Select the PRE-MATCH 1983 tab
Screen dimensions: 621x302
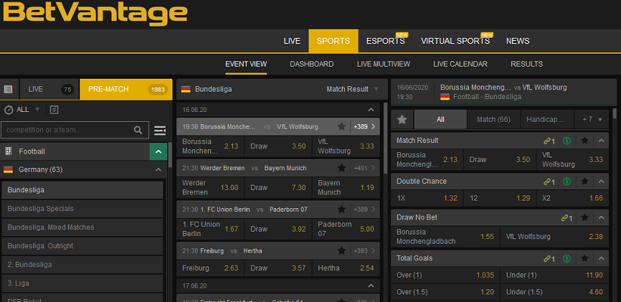[126, 89]
